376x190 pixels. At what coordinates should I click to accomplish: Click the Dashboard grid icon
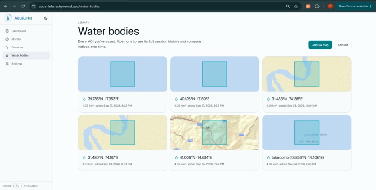pos(7,31)
